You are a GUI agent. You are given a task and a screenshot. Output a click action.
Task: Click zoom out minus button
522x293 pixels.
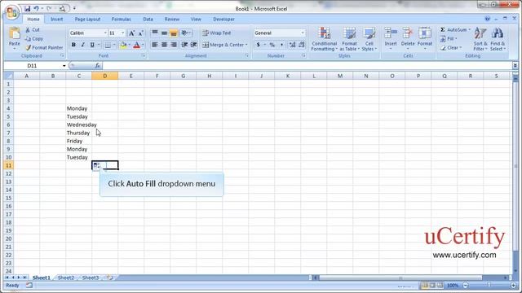tap(466, 286)
